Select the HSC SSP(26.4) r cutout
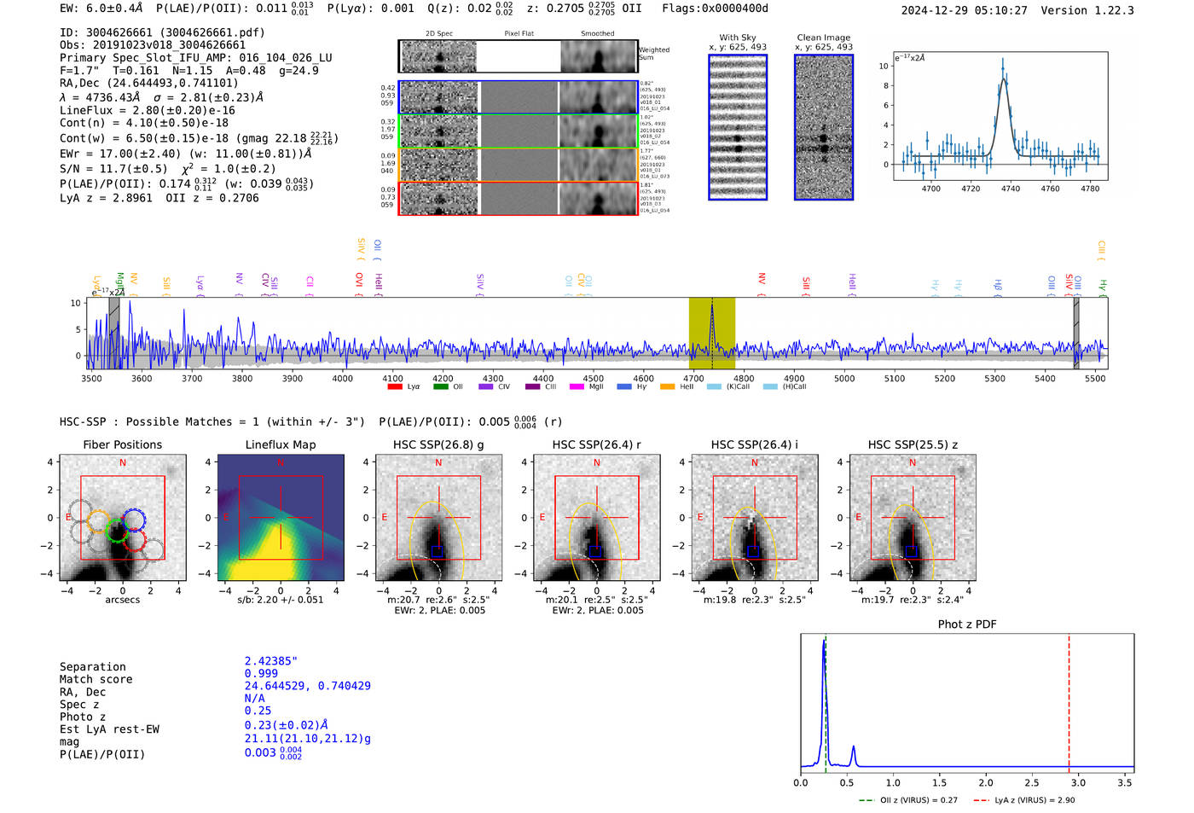 pos(596,518)
